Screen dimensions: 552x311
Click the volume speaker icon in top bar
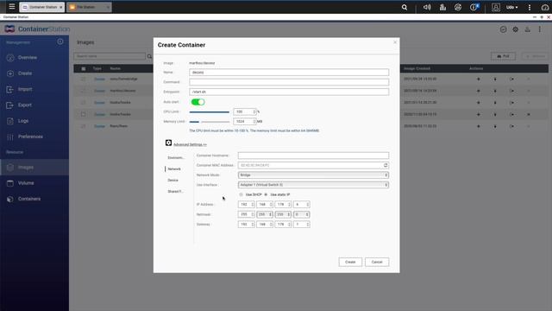427,7
